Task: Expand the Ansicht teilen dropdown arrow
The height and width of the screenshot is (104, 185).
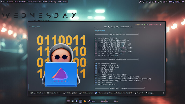Action: pyautogui.click(x=60, y=93)
